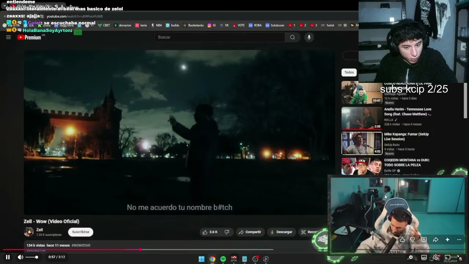
Task: Open the Soloboom bookmark
Action: [275, 25]
